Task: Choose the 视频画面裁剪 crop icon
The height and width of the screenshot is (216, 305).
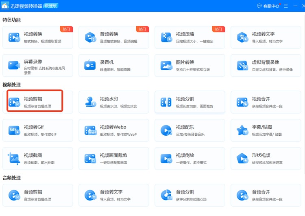Action: pos(90,159)
